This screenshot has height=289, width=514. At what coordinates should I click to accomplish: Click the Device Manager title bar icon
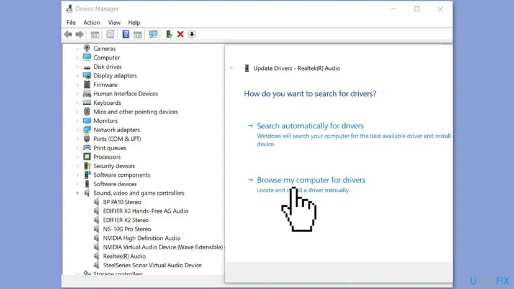(x=69, y=9)
